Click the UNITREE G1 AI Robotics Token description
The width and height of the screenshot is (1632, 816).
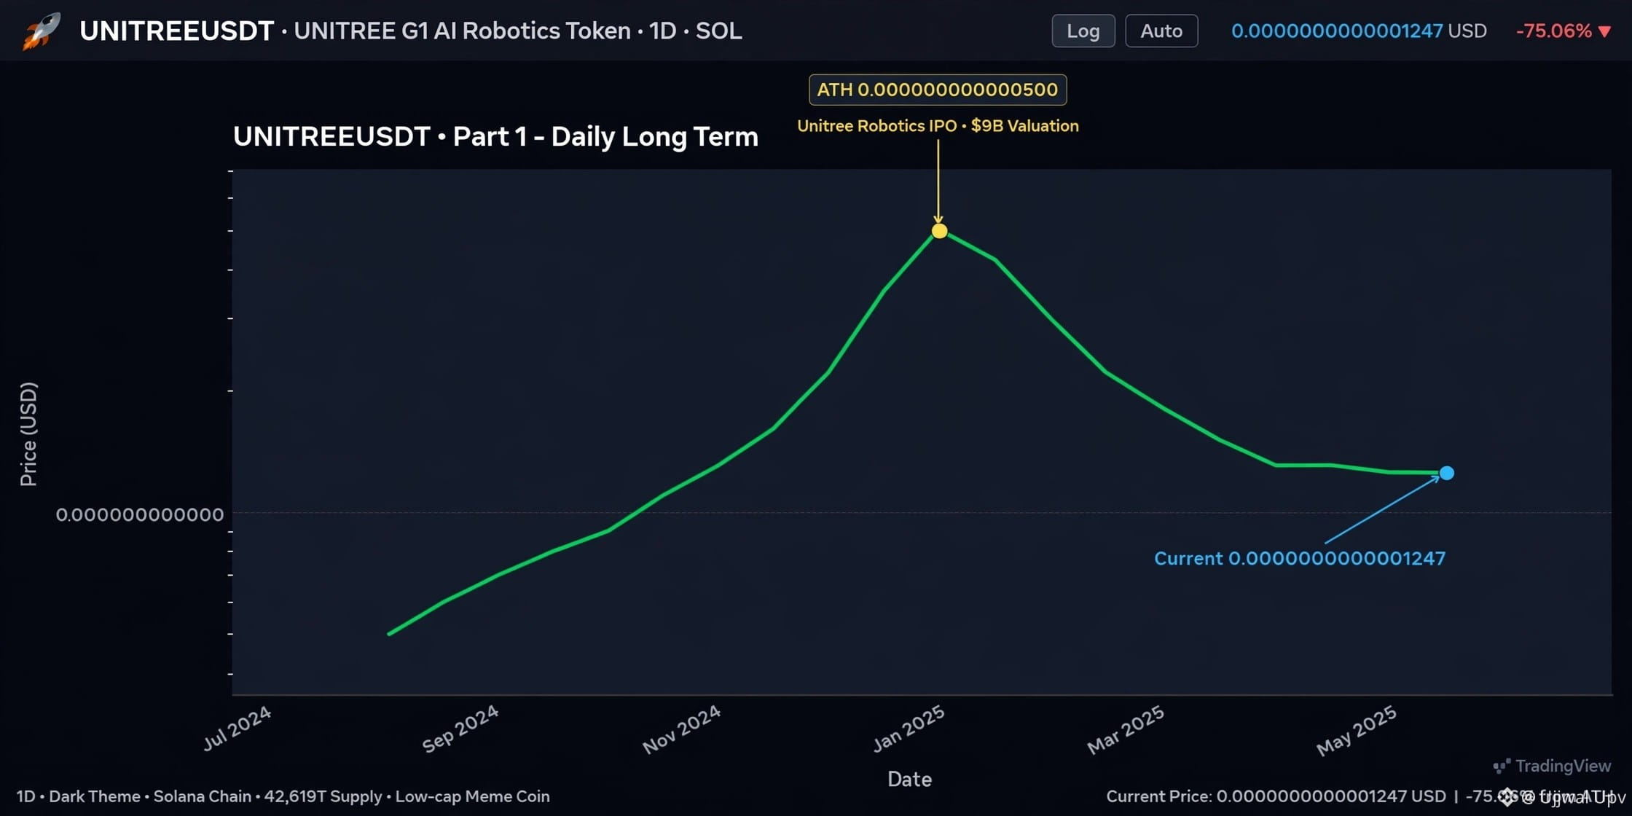point(462,31)
